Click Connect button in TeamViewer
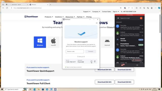The height and width of the screenshot is (91, 162). click(91, 51)
